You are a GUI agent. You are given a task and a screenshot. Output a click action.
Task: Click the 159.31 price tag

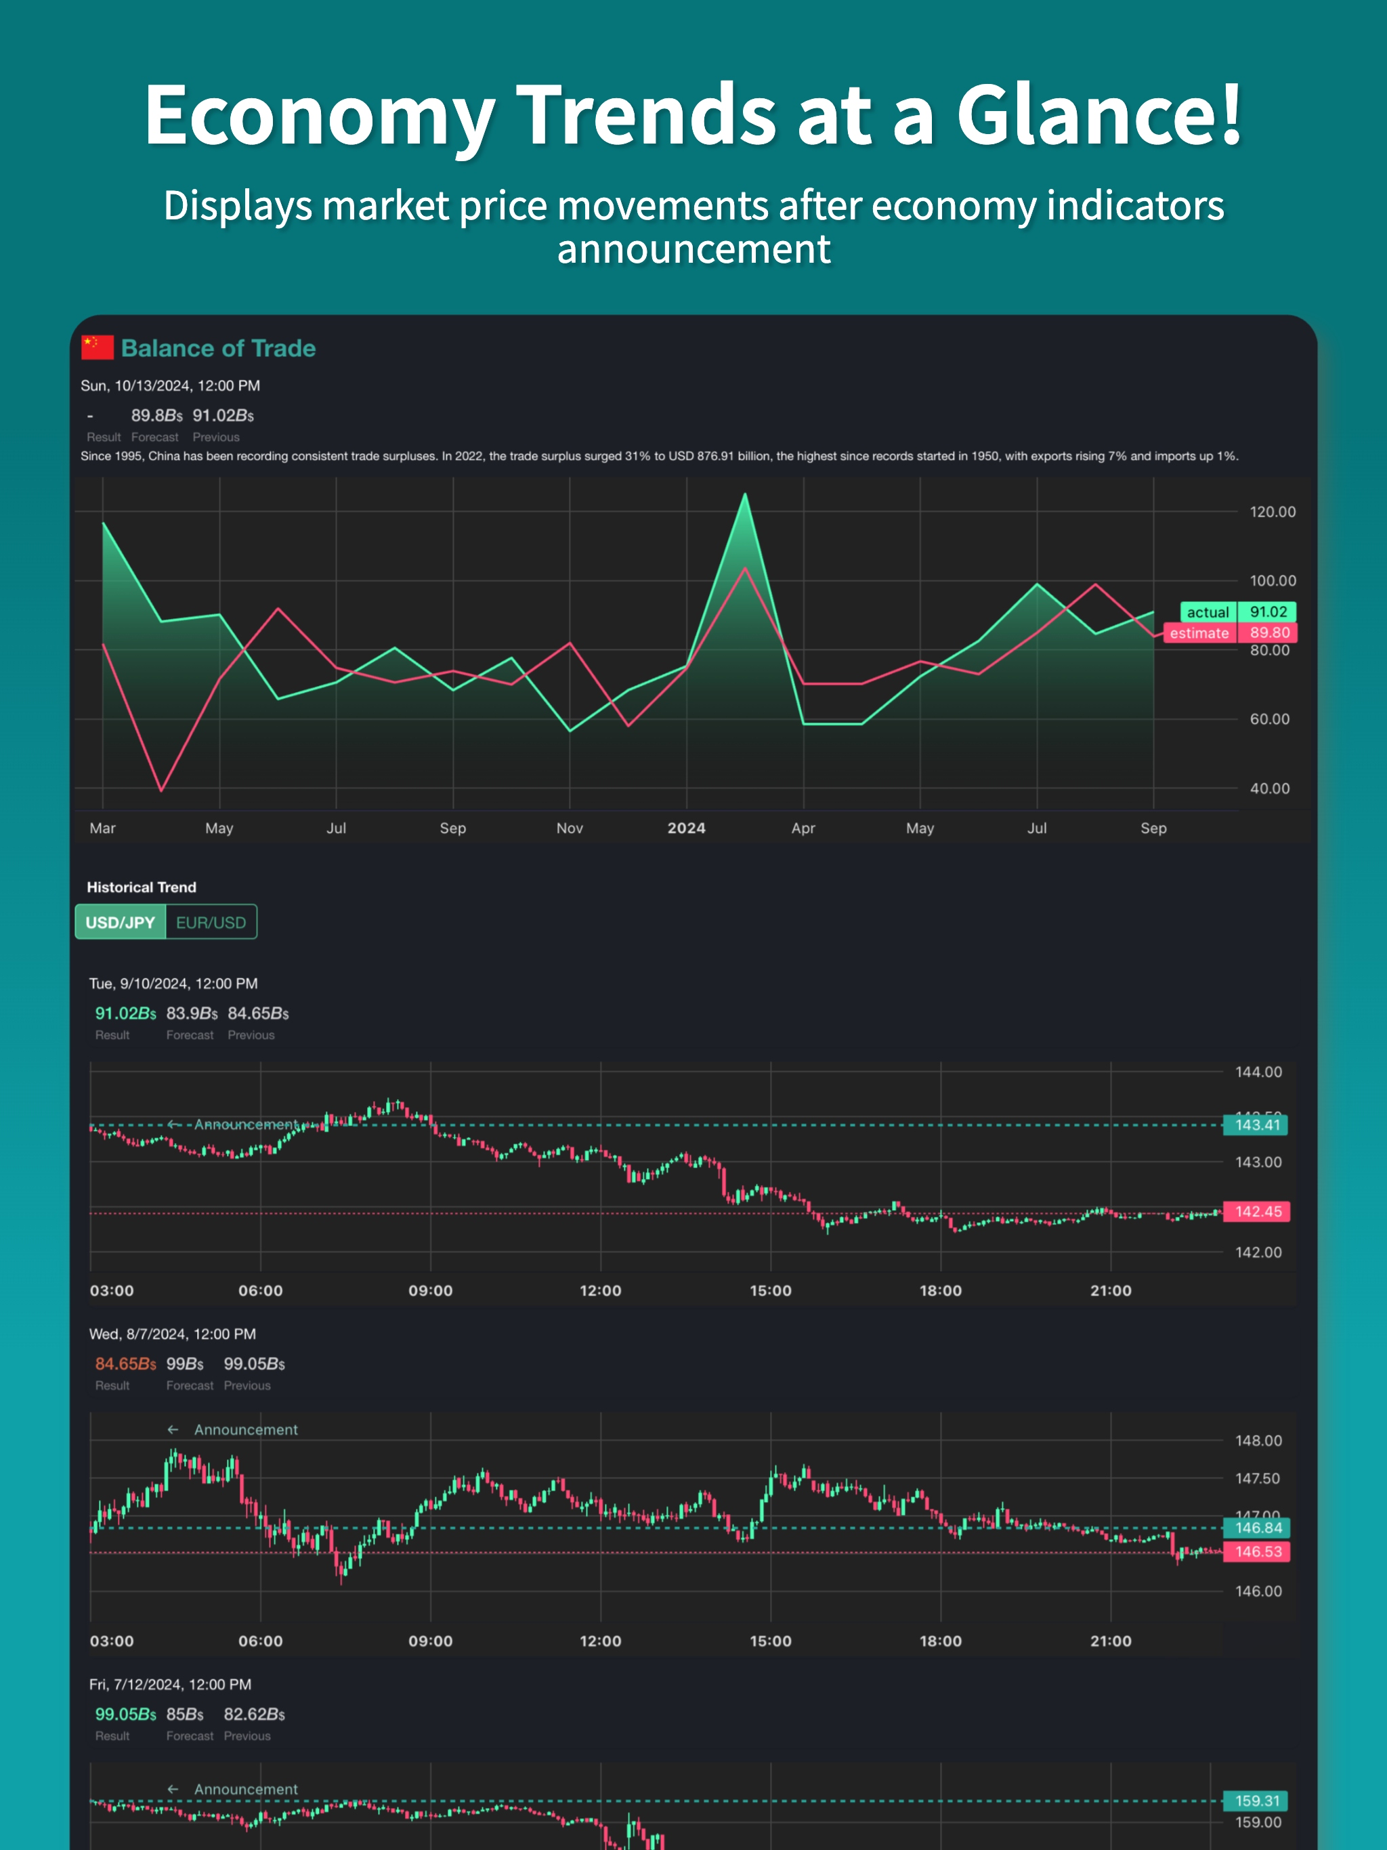pyautogui.click(x=1256, y=1801)
